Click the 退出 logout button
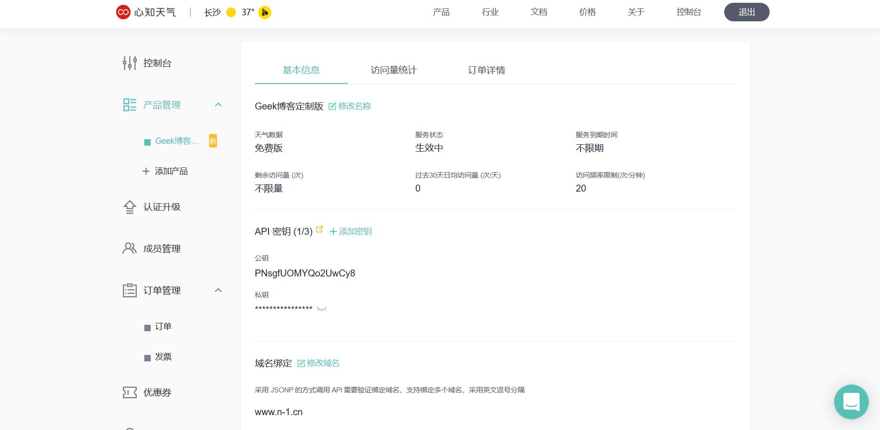The image size is (880, 430). [746, 12]
